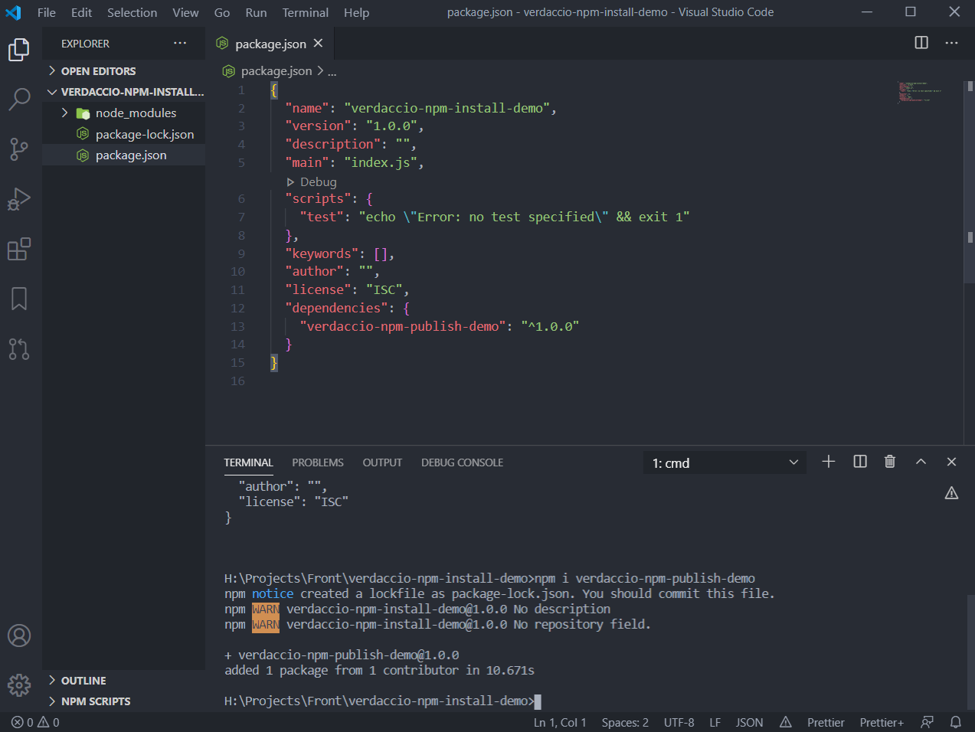
Task: Expand the OUTLINE section
Action: point(83,681)
